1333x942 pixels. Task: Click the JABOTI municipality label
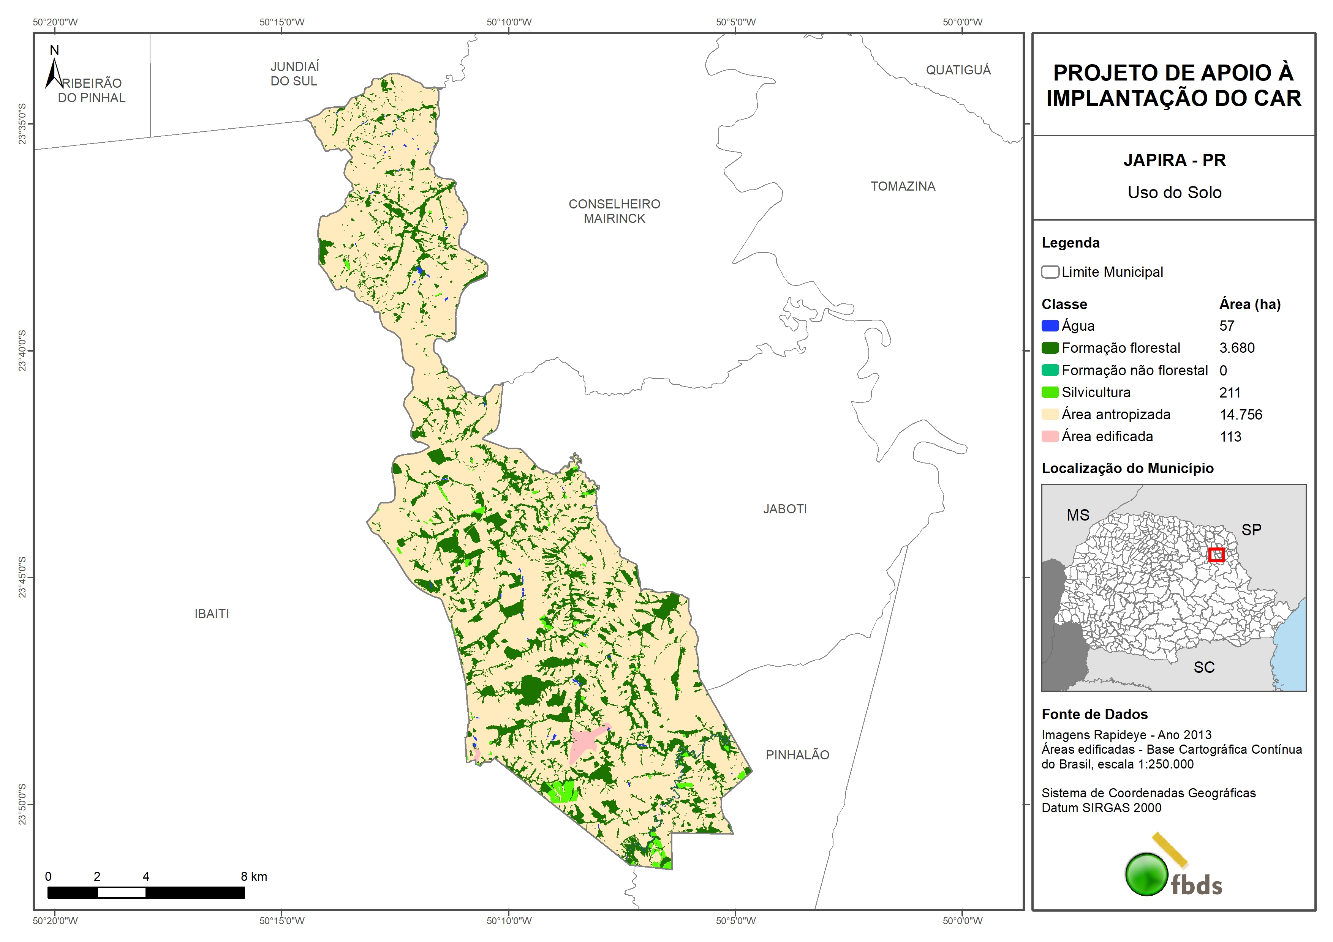pyautogui.click(x=784, y=509)
